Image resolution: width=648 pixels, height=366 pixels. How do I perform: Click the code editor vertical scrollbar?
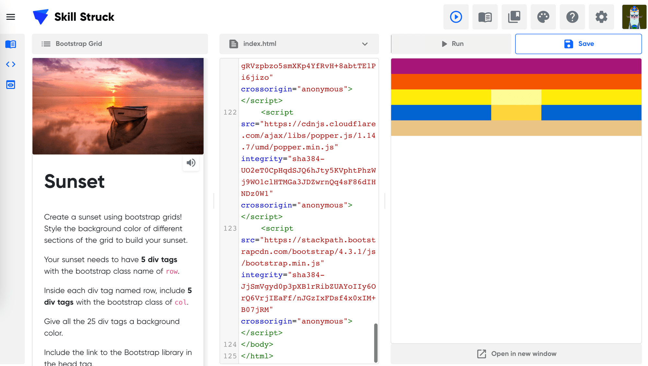(376, 343)
